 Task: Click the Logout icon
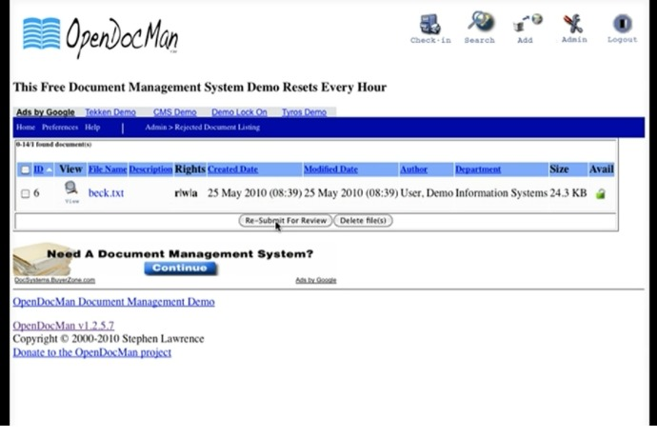click(x=622, y=24)
